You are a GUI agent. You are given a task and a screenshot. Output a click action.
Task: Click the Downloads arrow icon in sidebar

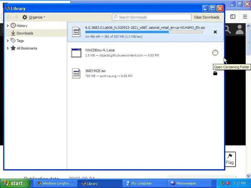point(13,33)
